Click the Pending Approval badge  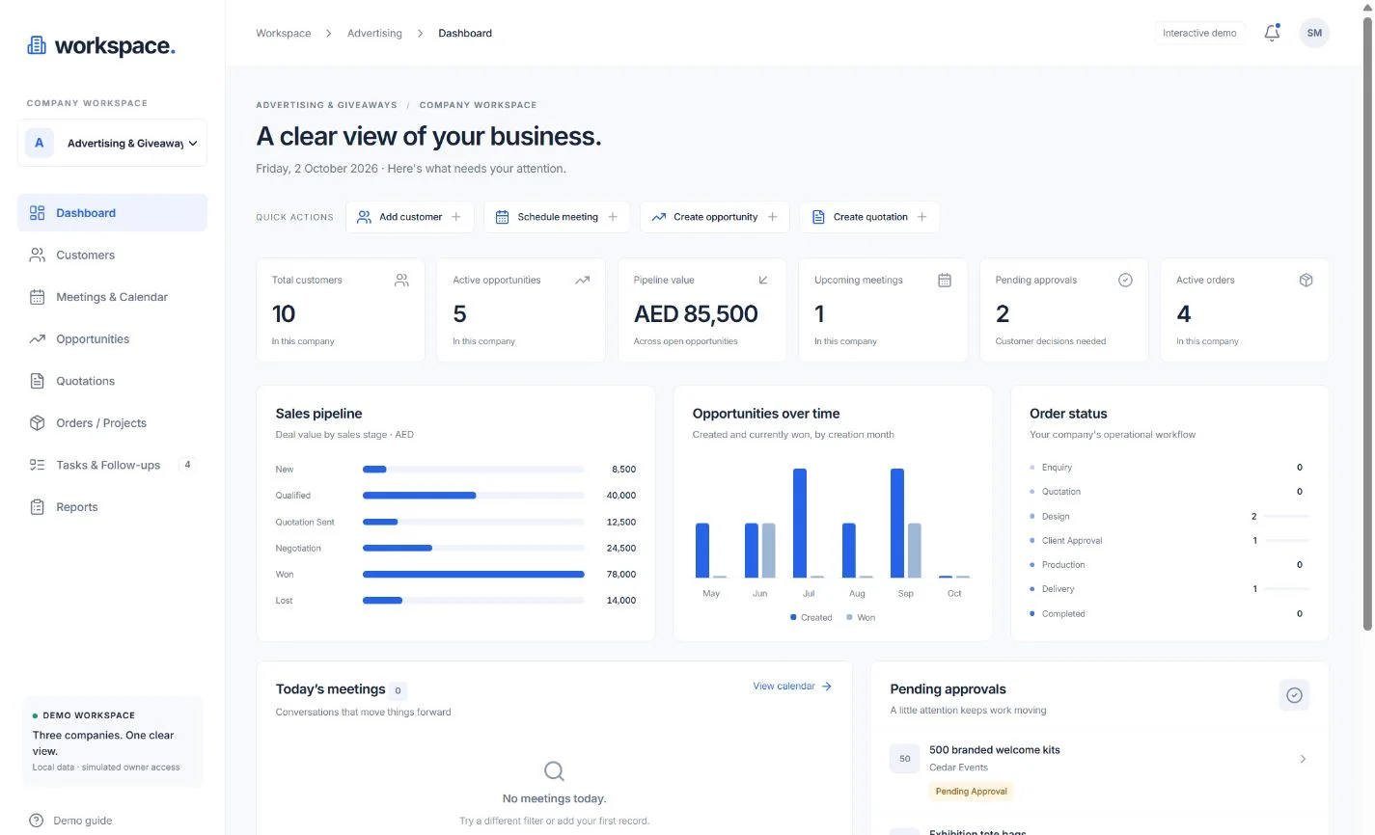click(x=971, y=792)
